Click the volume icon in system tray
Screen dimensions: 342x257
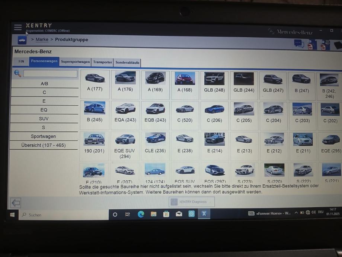(x=314, y=212)
